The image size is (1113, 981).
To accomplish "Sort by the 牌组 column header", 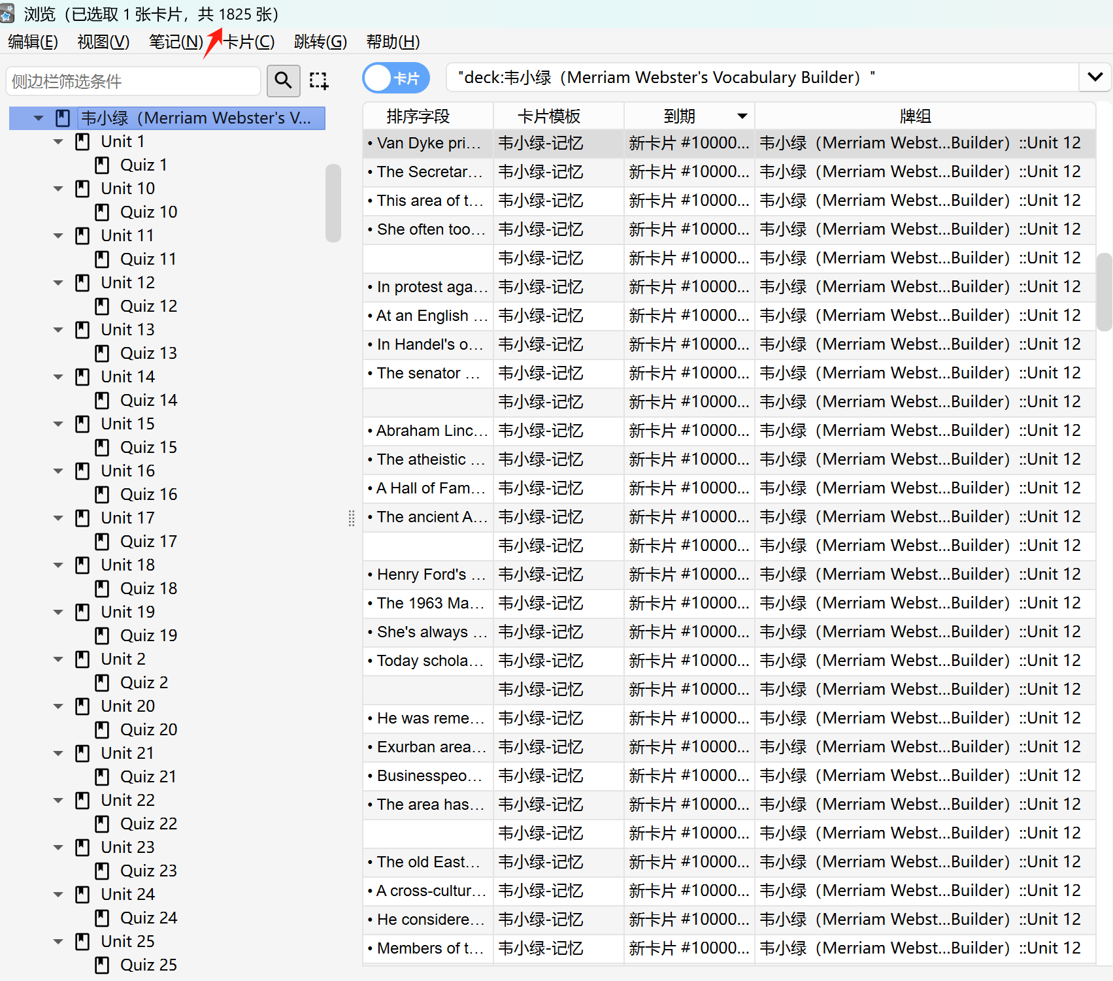I will tap(925, 116).
